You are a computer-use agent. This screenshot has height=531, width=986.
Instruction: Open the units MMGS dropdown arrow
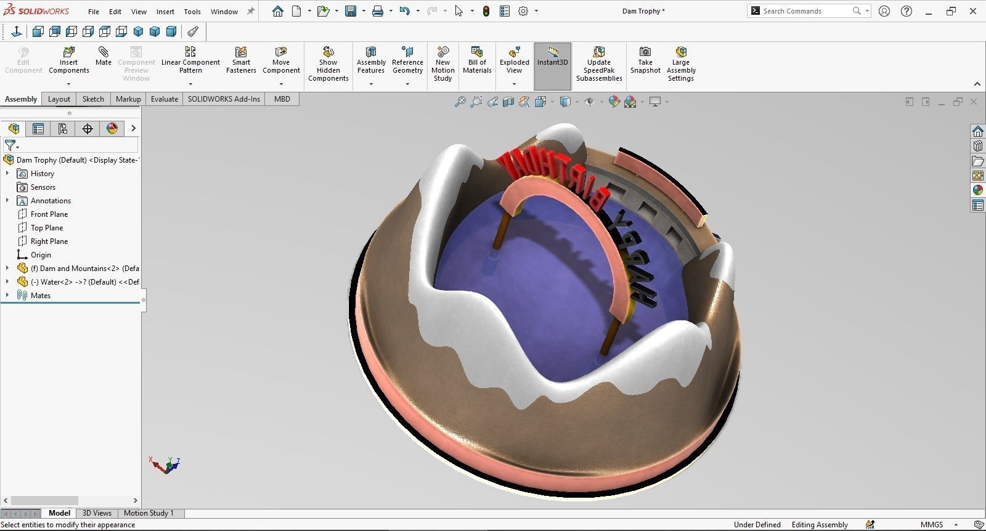[955, 525]
